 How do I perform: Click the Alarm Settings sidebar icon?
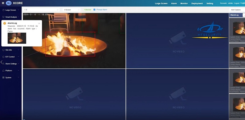[x=3, y=64]
